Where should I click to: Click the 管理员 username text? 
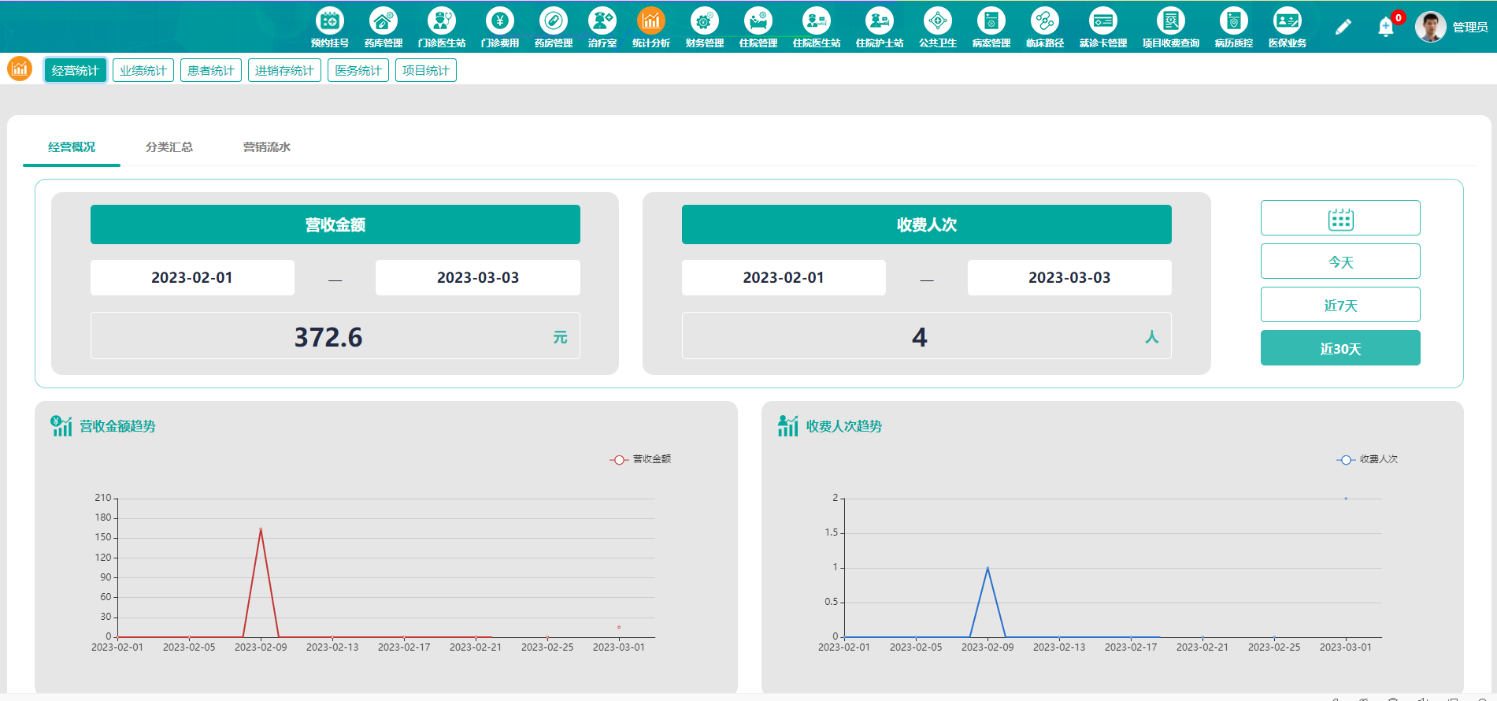(1470, 28)
